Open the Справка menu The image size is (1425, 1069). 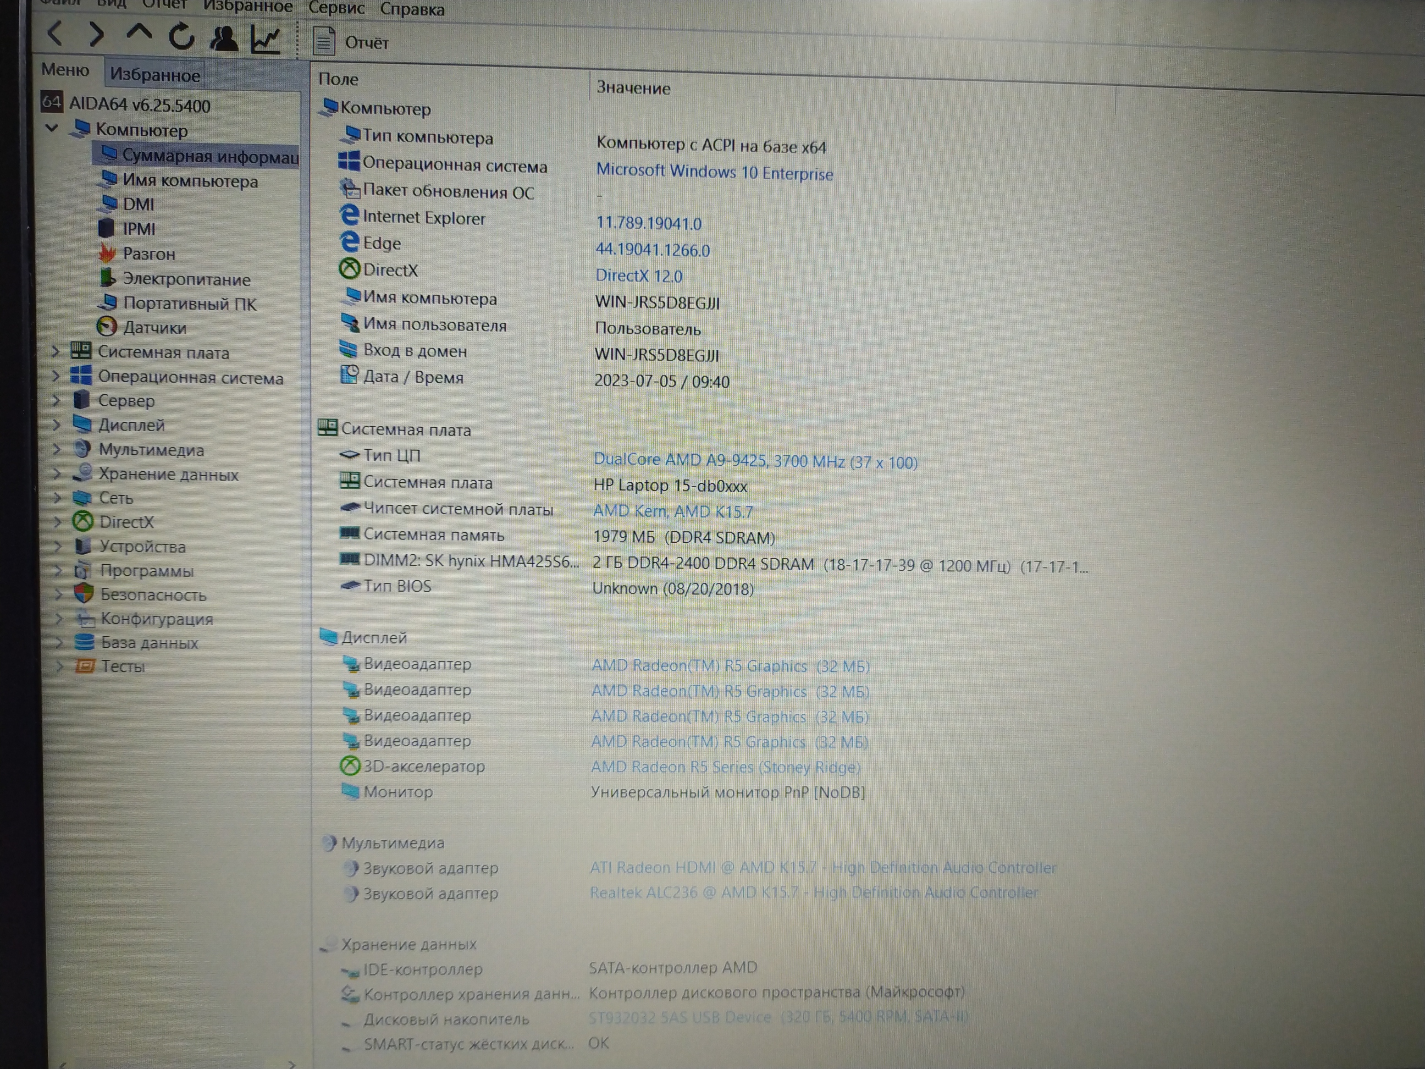412,10
